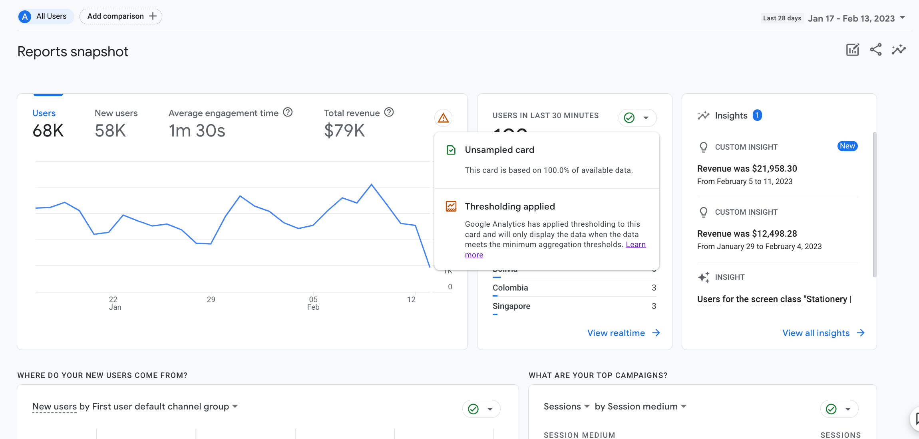Click the blue Insights count badge
919x439 pixels.
point(757,115)
